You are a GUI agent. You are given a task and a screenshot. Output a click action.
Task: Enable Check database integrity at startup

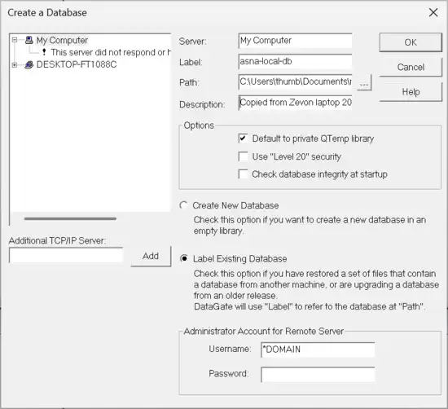[243, 174]
